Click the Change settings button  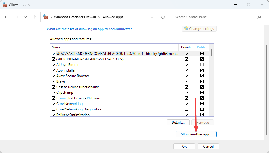(199, 29)
